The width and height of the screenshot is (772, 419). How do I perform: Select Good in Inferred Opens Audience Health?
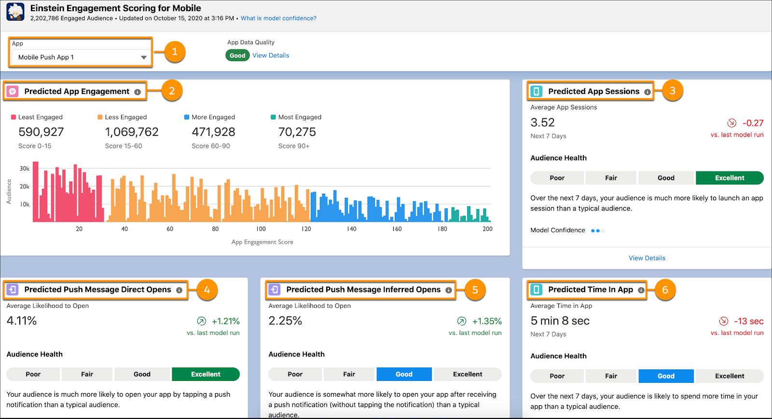tap(404, 374)
